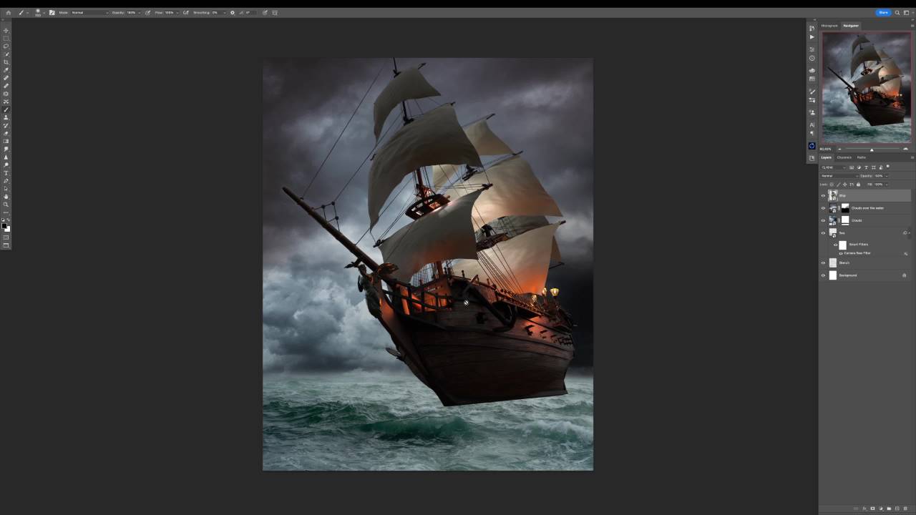Open the layer blending mode dropdown
This screenshot has height=515, width=916.
pyautogui.click(x=839, y=176)
